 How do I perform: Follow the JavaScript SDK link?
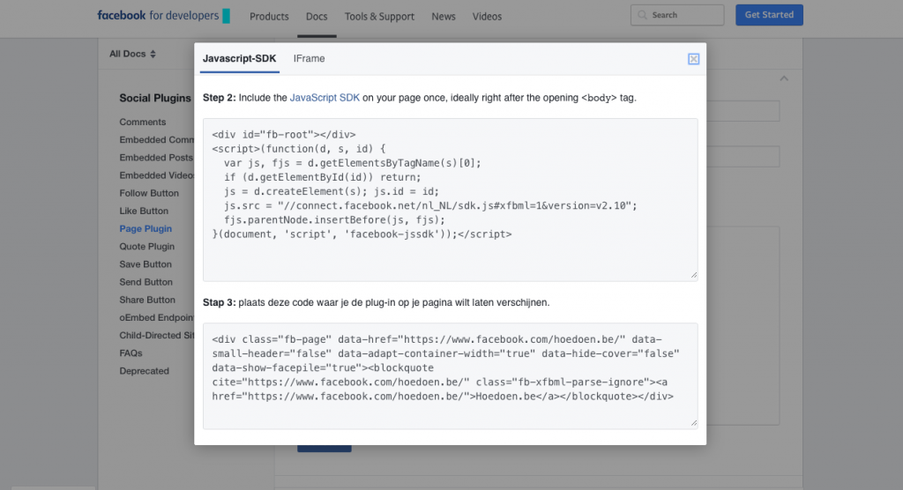pos(325,98)
